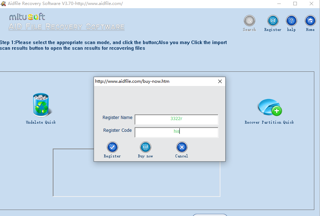Click inside the Register Code field
This screenshot has height=216, width=320.
(176, 132)
